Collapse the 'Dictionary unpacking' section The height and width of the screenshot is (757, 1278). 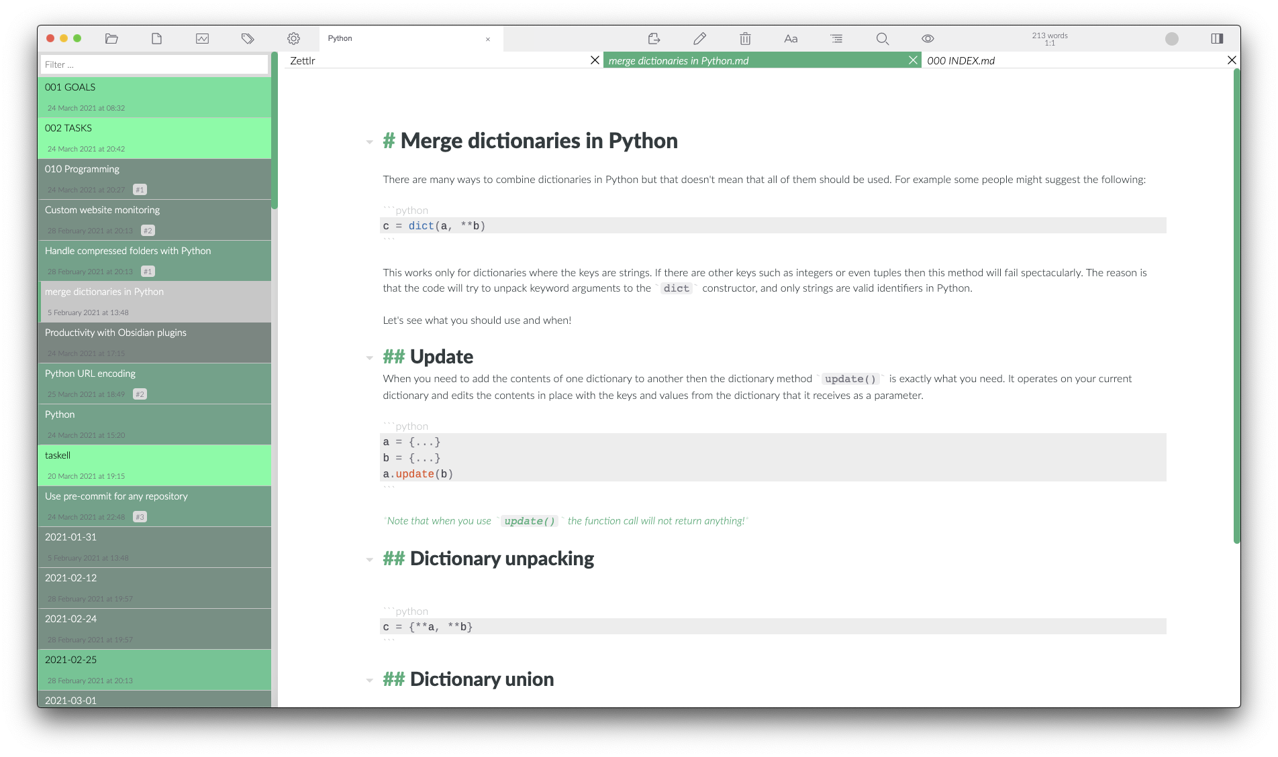point(369,560)
